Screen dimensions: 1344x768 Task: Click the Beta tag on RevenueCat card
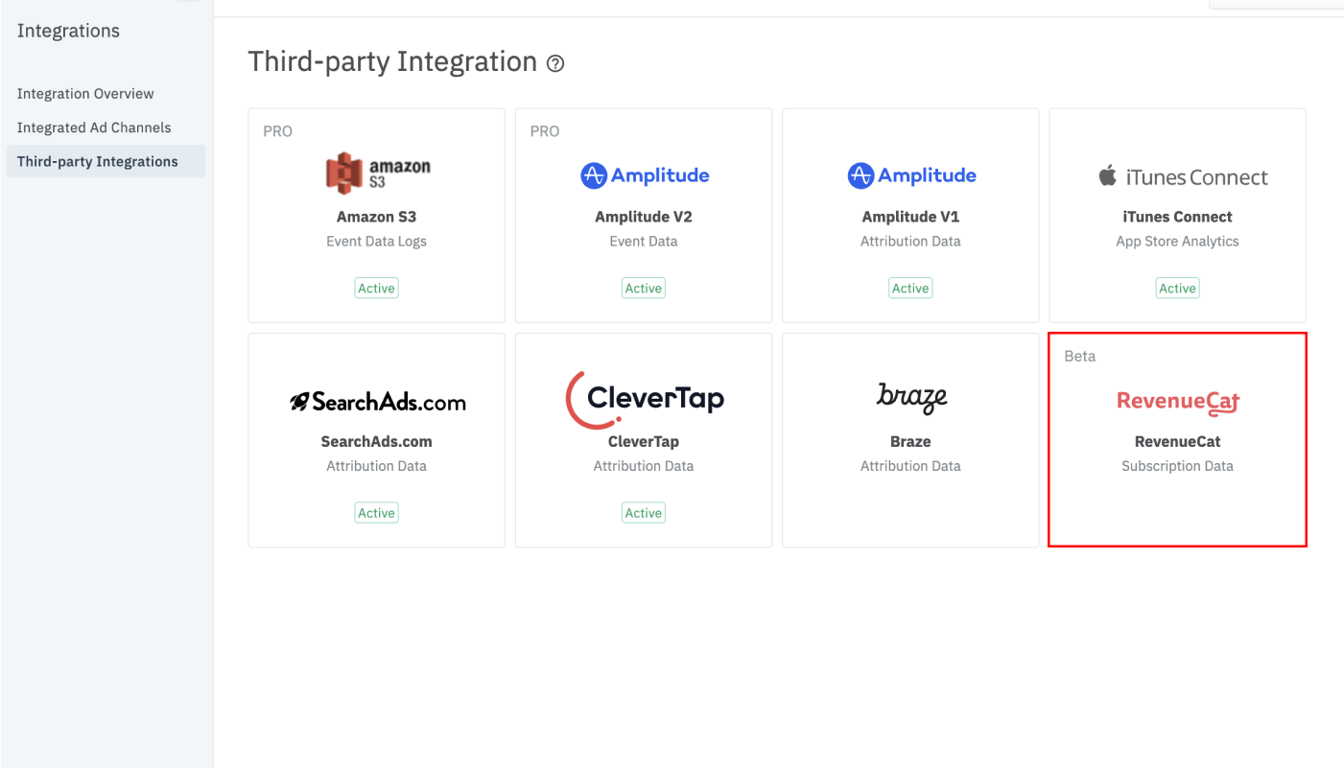click(1080, 356)
